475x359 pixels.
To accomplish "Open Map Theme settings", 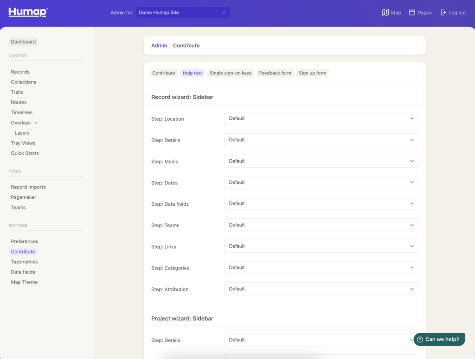I will [24, 282].
